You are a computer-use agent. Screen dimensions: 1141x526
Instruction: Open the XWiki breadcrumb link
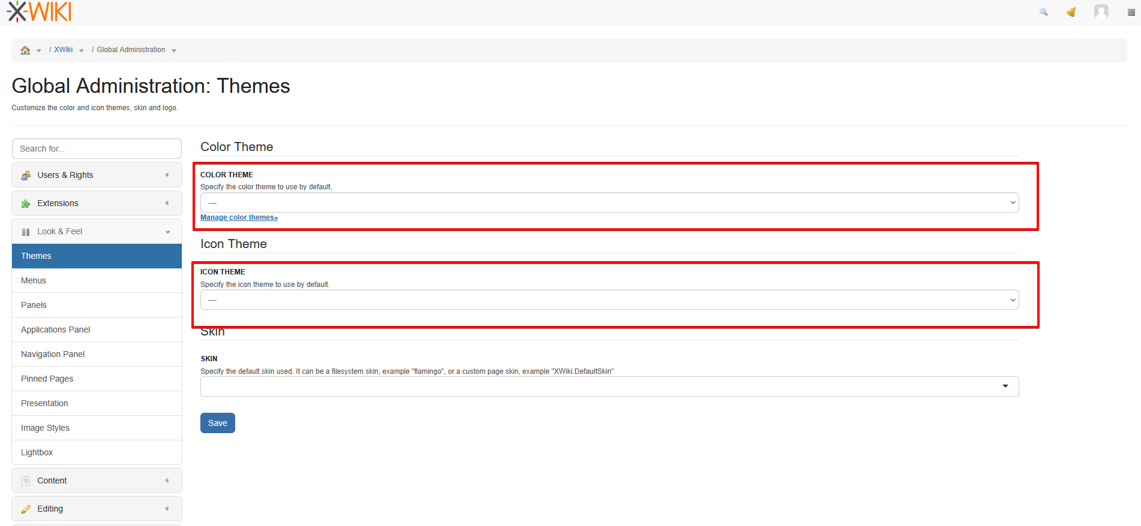coord(64,50)
